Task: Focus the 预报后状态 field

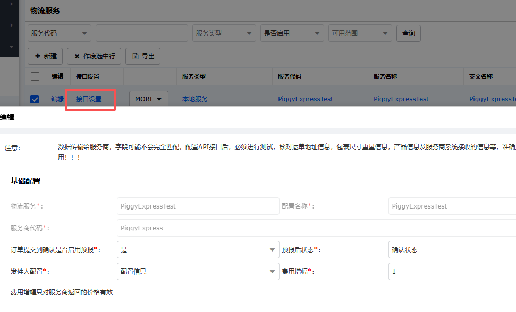Action: click(x=452, y=250)
